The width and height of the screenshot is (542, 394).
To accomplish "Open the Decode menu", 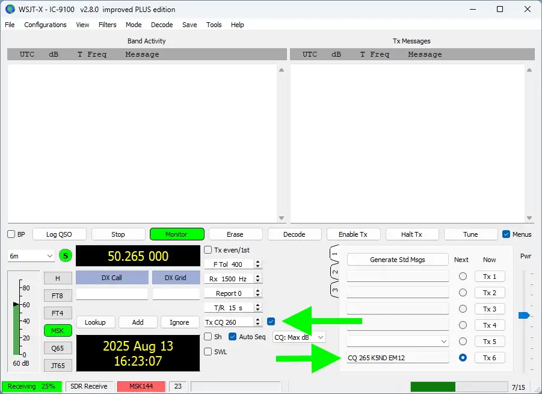I will [162, 25].
